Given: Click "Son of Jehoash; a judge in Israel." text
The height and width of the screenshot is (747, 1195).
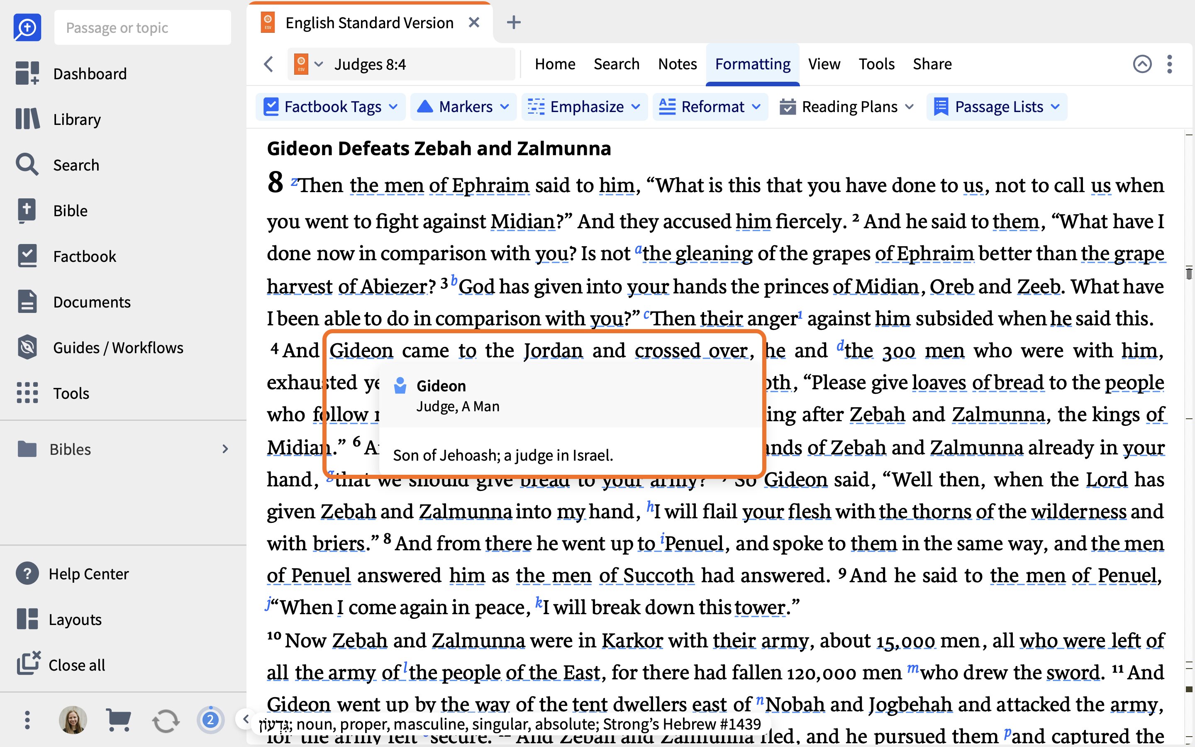Looking at the screenshot, I should [503, 455].
